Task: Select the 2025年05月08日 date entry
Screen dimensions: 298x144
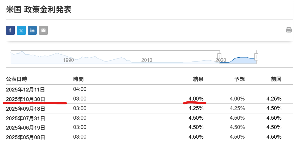Action: click(26, 137)
